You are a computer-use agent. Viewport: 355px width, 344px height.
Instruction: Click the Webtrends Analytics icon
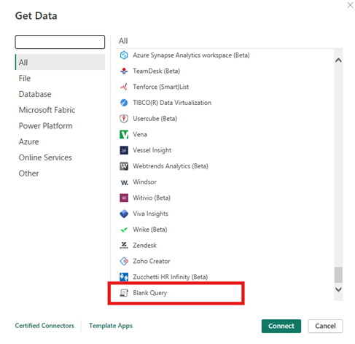124,166
